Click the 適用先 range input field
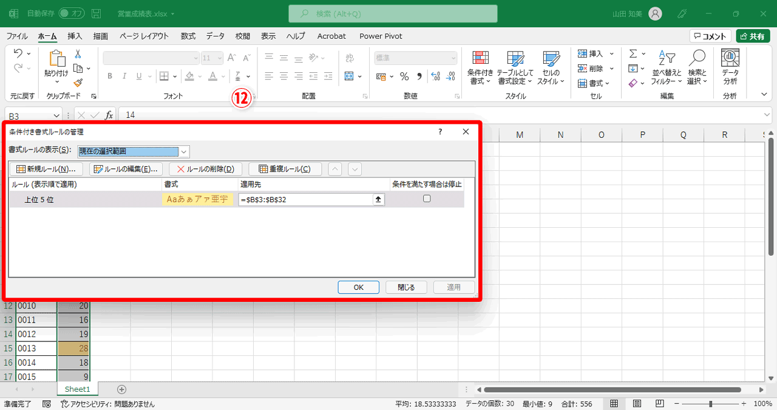Viewport: 777px width, 410px height. (x=305, y=199)
